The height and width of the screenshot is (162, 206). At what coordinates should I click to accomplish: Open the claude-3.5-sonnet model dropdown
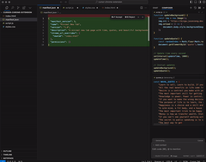click(161, 156)
